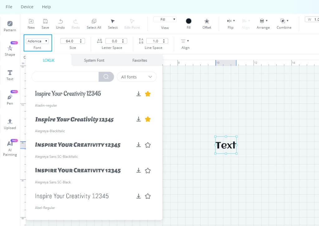The image size is (319, 226).
Task: Click Select All in toolbar
Action: [94, 24]
